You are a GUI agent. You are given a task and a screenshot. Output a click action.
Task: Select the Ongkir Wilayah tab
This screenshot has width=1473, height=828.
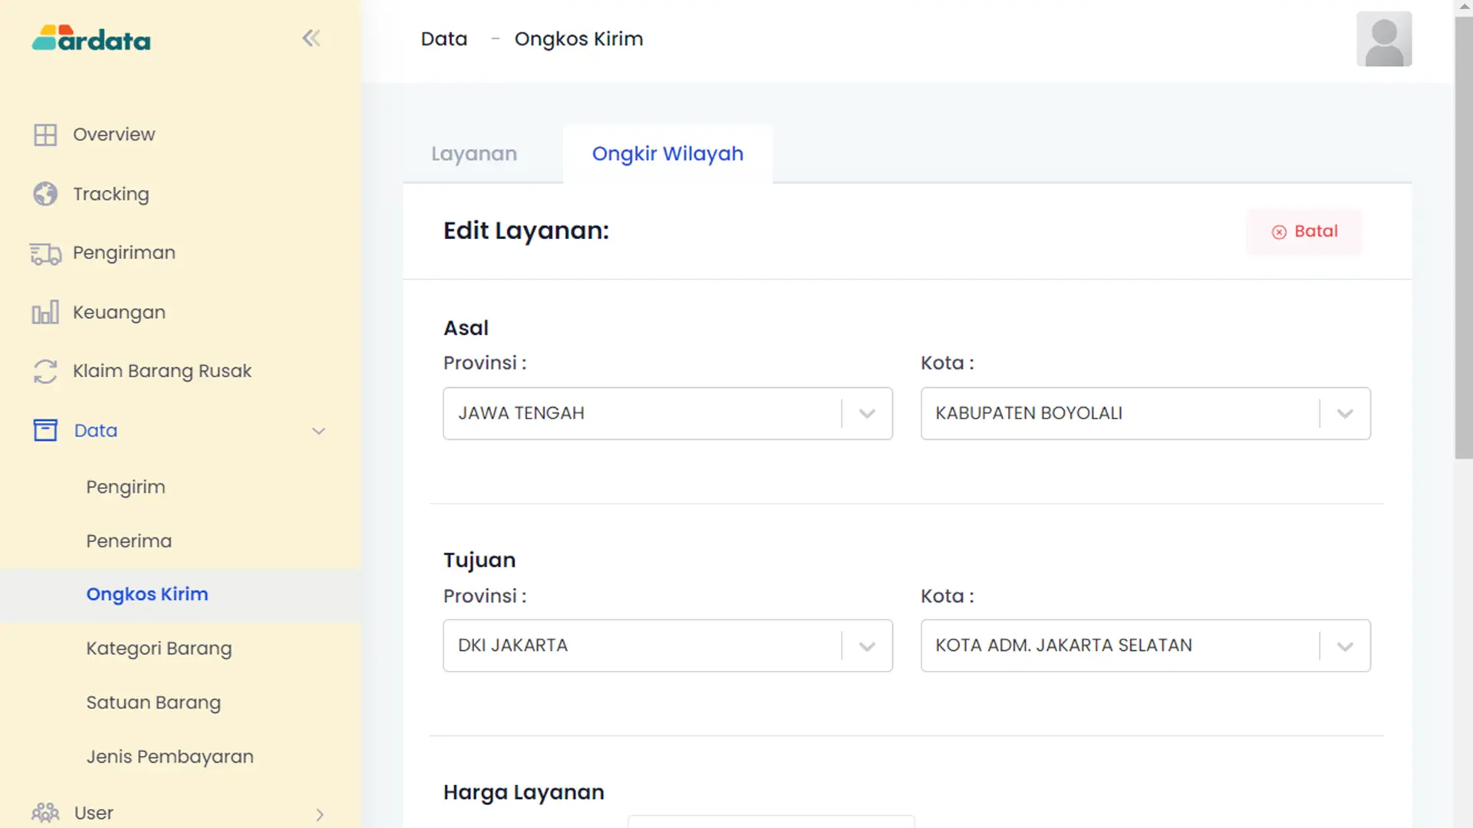coord(667,154)
